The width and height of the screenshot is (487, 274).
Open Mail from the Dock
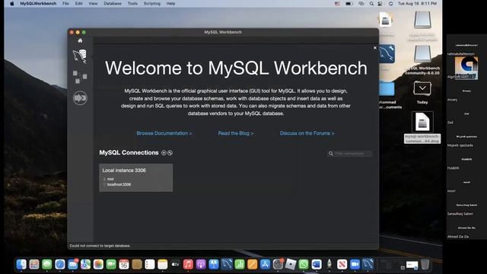point(73,264)
